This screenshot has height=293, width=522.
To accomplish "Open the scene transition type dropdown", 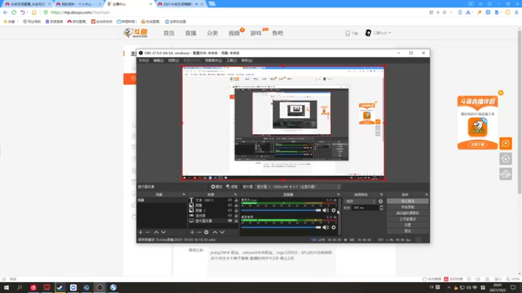I will coord(360,201).
